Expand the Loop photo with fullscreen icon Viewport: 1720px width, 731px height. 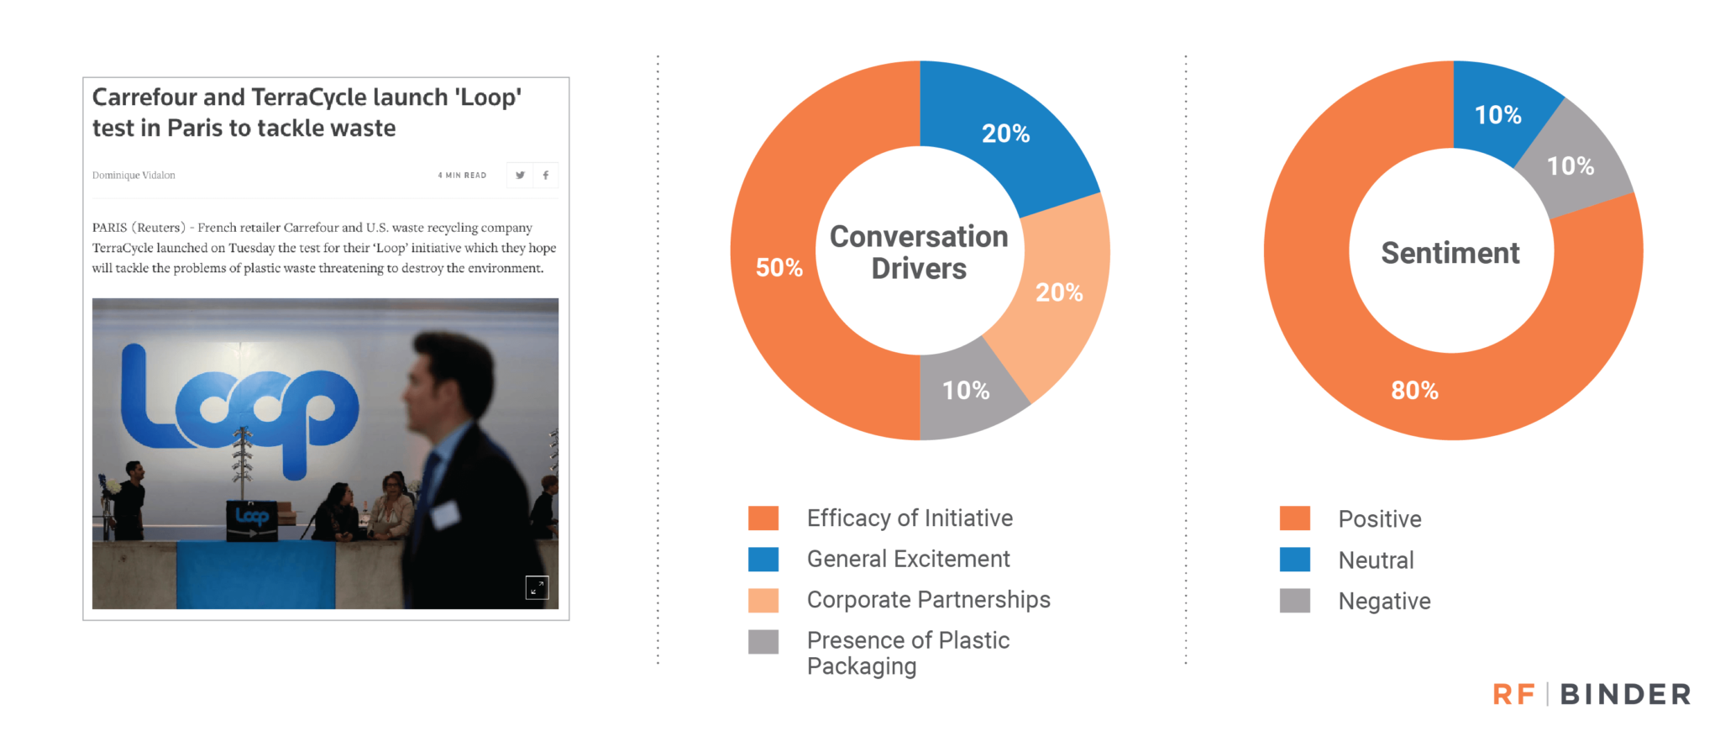(537, 587)
